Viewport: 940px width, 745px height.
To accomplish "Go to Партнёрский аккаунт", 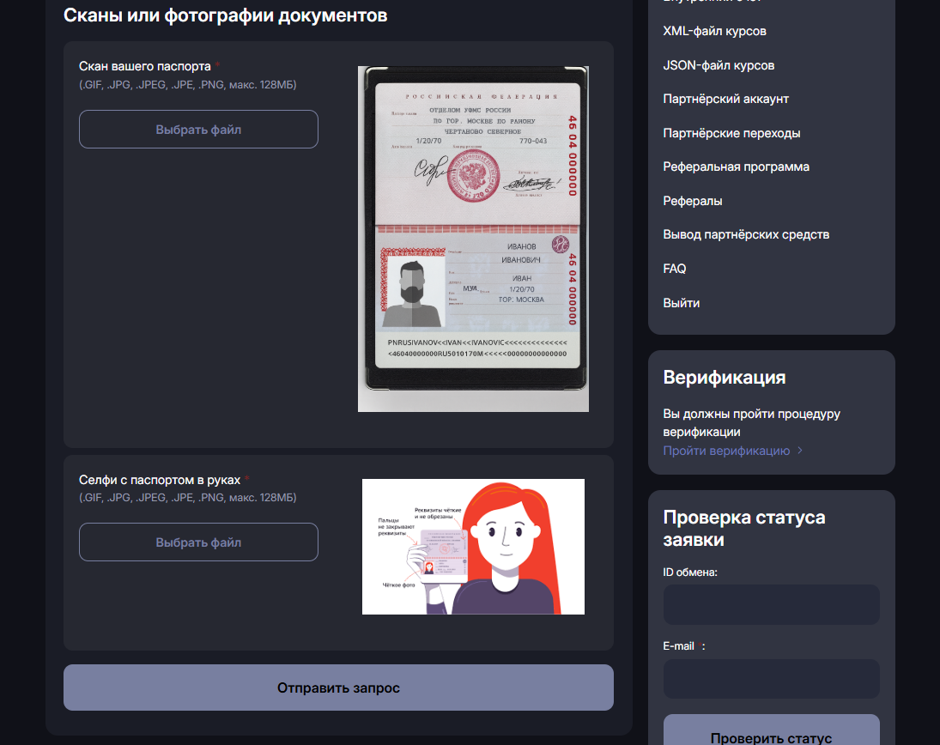I will [x=725, y=99].
